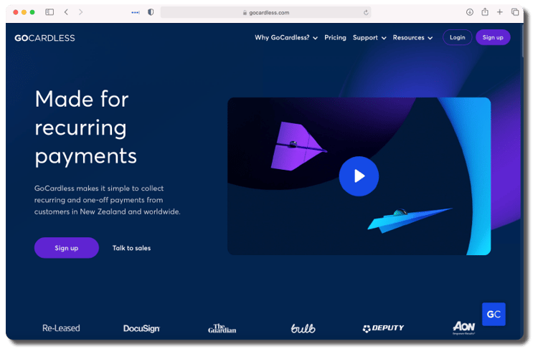The height and width of the screenshot is (349, 538).
Task: Expand the Resources dropdown menu
Action: (412, 38)
